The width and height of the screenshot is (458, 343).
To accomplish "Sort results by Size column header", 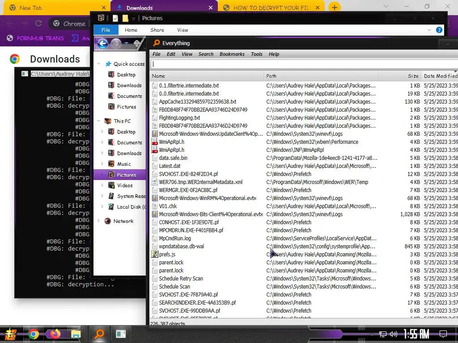I will 399,76.
